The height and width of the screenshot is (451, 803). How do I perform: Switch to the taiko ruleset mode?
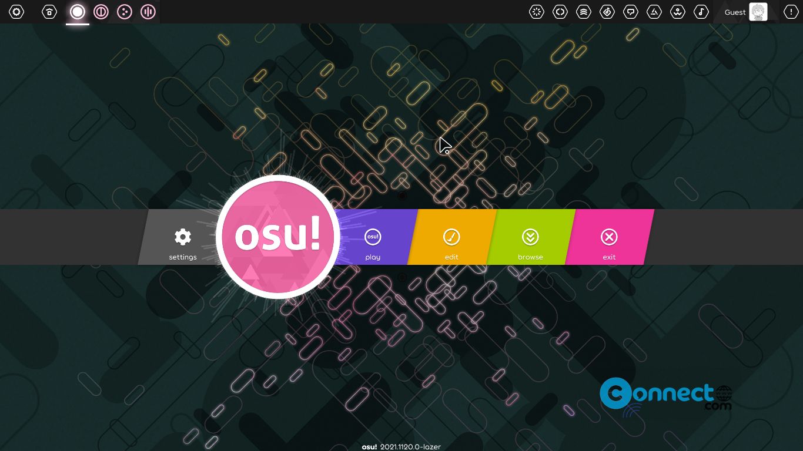click(101, 12)
